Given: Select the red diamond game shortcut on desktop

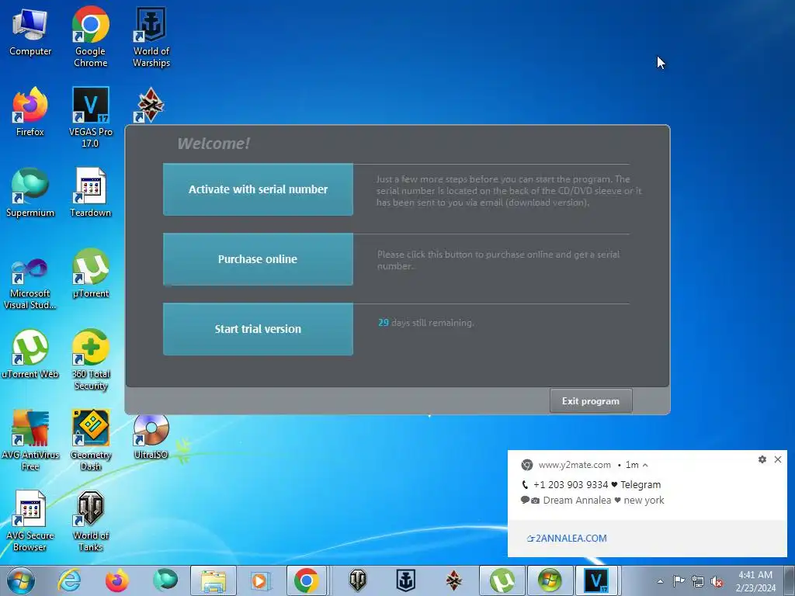Looking at the screenshot, I should coord(151,106).
